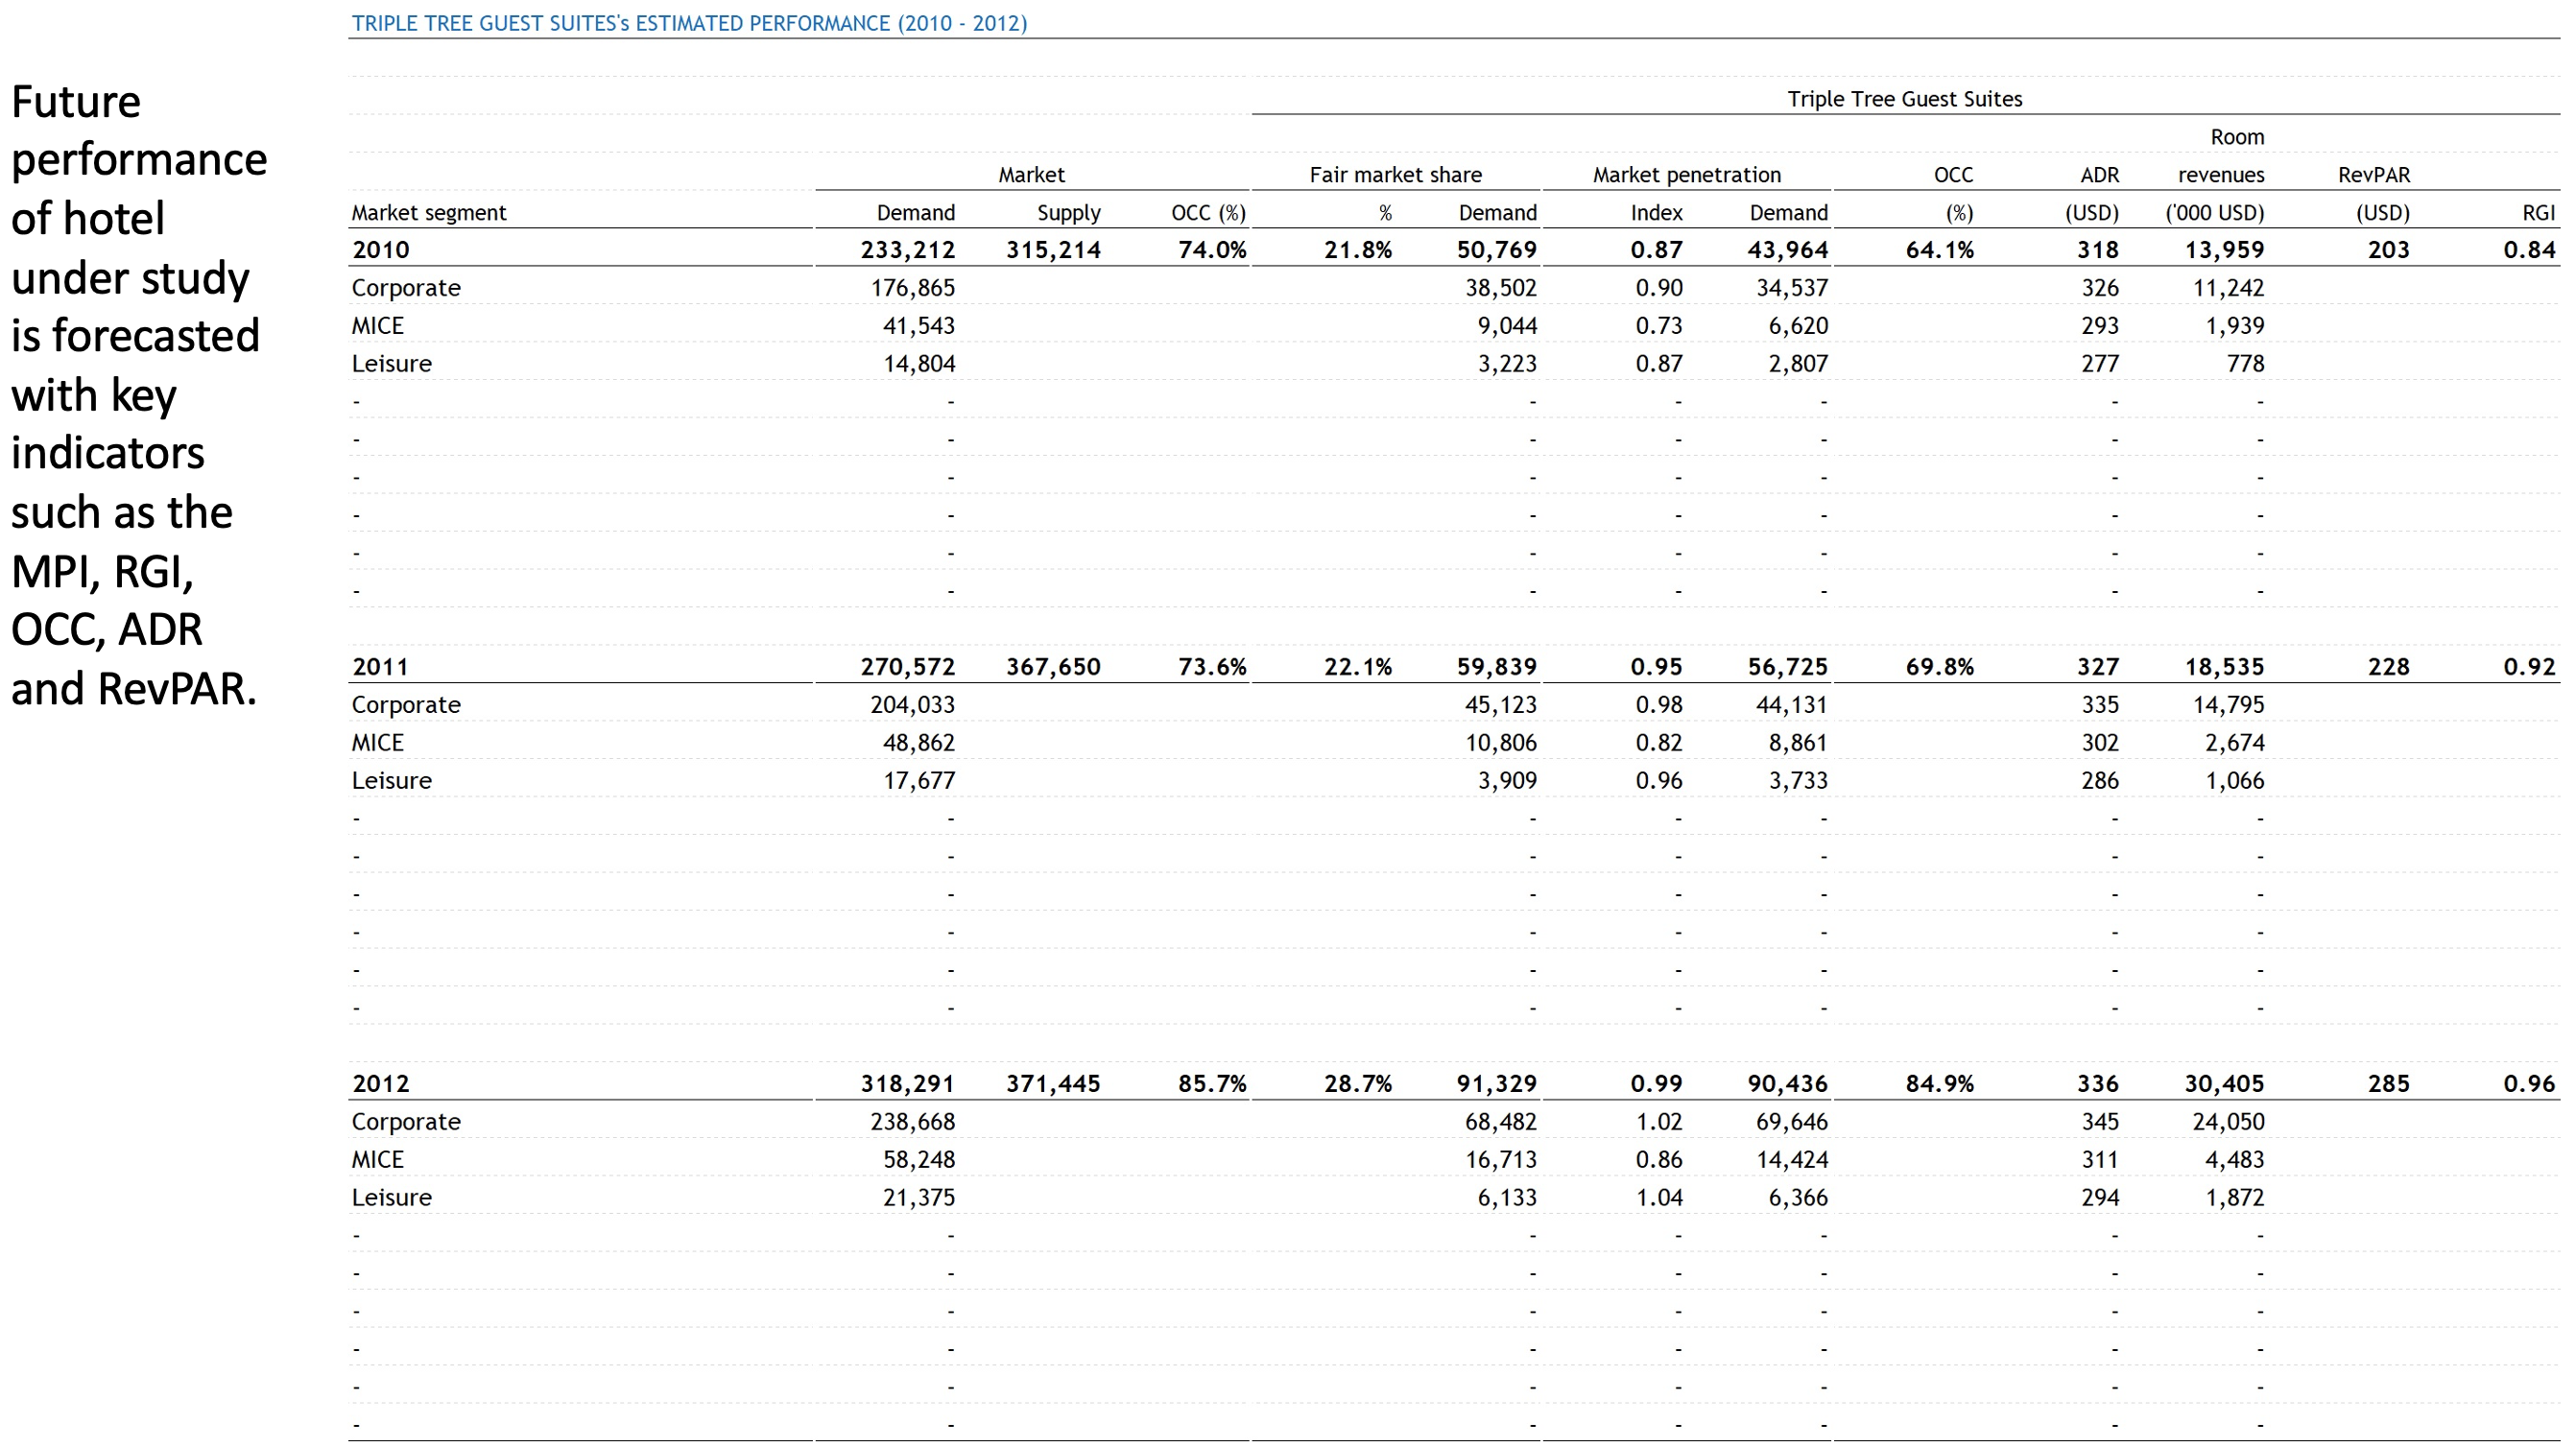Click 2010 market OCC value 74.0%
The height and width of the screenshot is (1447, 2576).
pos(1212,250)
